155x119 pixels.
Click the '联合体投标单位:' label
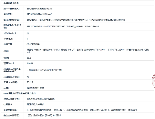[x=12, y=20]
